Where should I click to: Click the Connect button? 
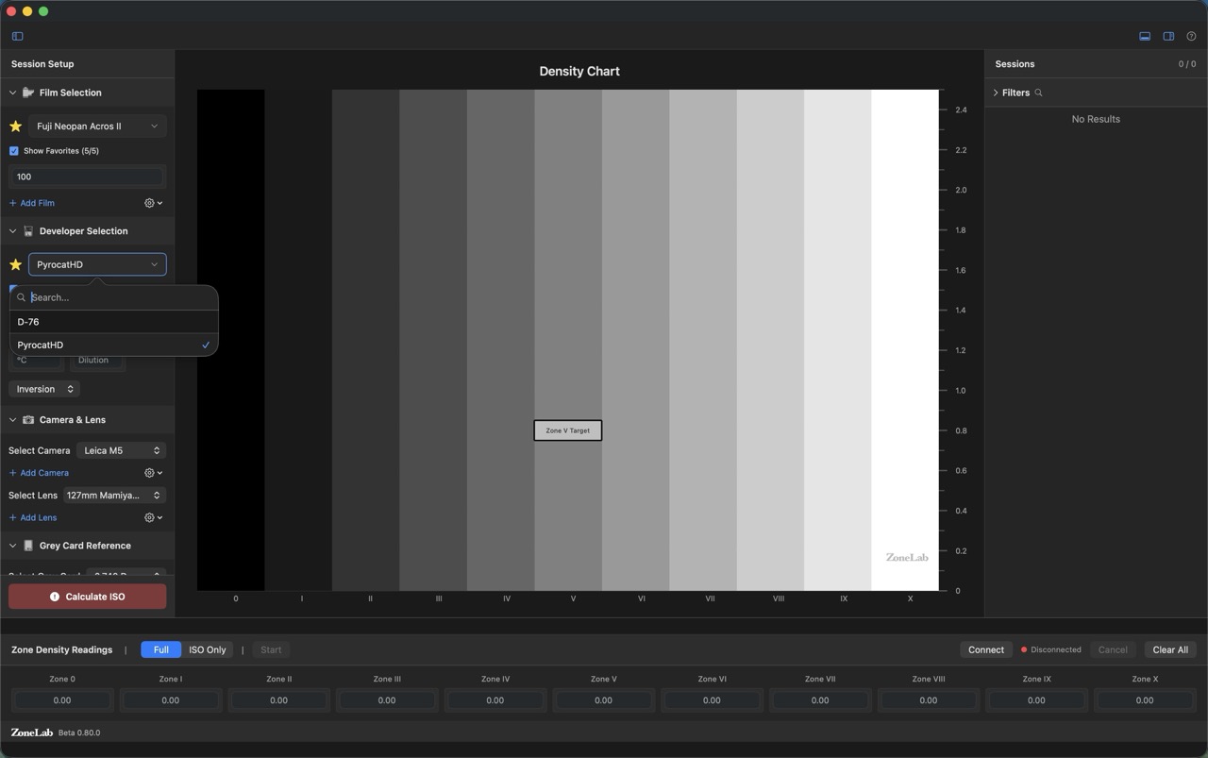[x=986, y=649]
